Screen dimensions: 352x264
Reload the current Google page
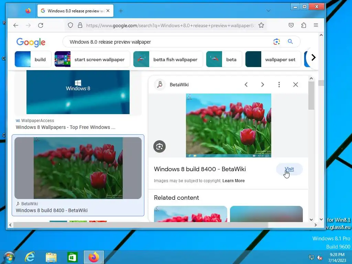[41, 25]
